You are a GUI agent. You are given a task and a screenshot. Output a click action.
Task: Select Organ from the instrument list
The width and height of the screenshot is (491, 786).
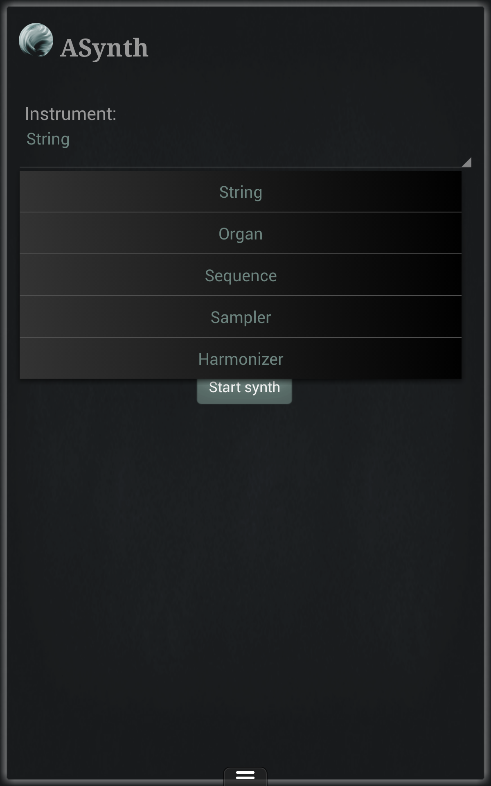pyautogui.click(x=241, y=233)
